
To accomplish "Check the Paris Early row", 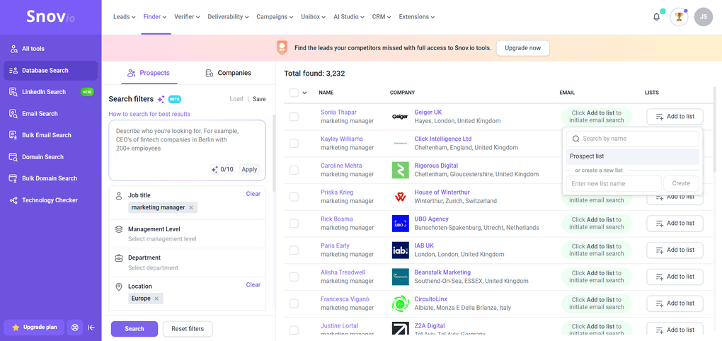I will click(294, 250).
